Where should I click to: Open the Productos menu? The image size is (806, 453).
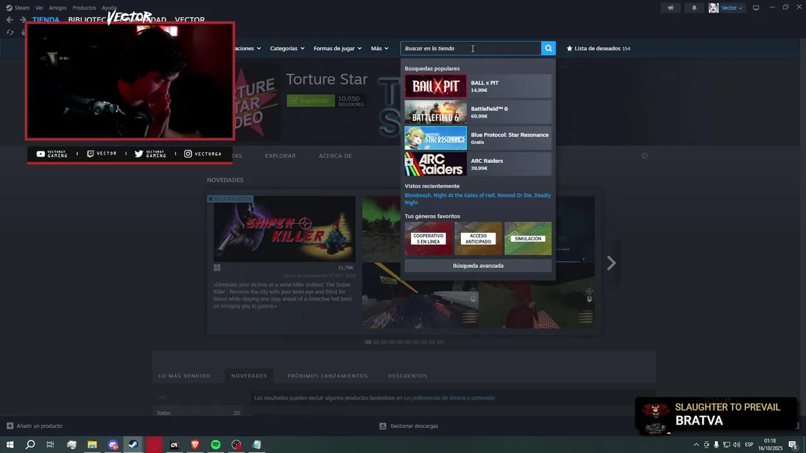point(84,8)
